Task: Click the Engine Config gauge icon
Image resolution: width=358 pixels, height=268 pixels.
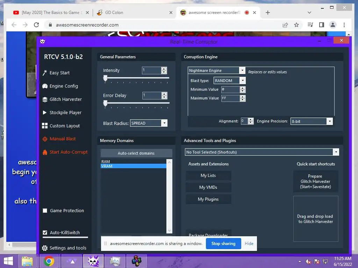Action: point(45,86)
